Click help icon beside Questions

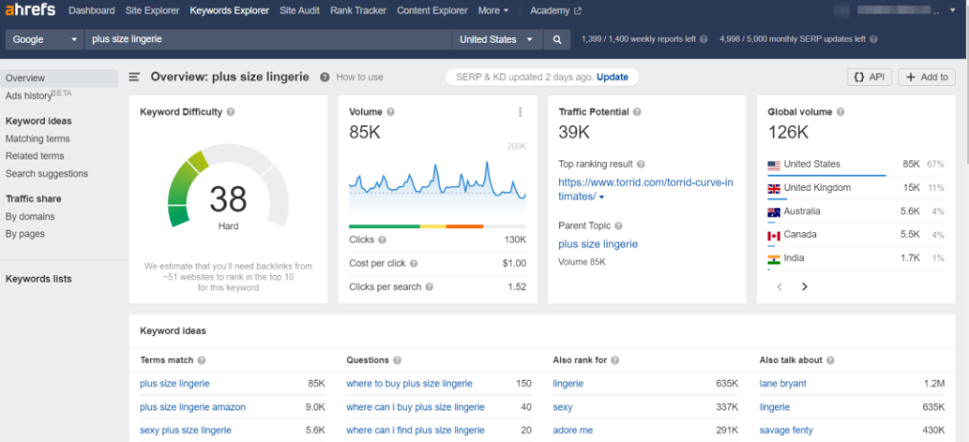[x=397, y=361]
